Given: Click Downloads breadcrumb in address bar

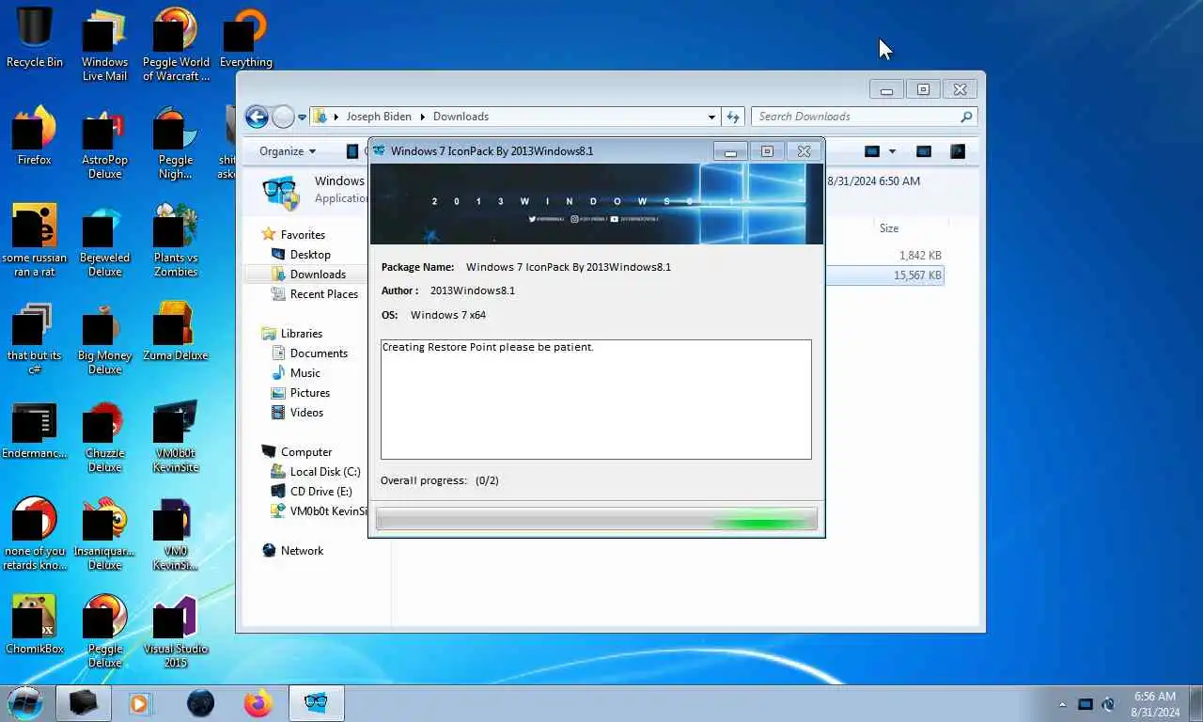Looking at the screenshot, I should [461, 117].
